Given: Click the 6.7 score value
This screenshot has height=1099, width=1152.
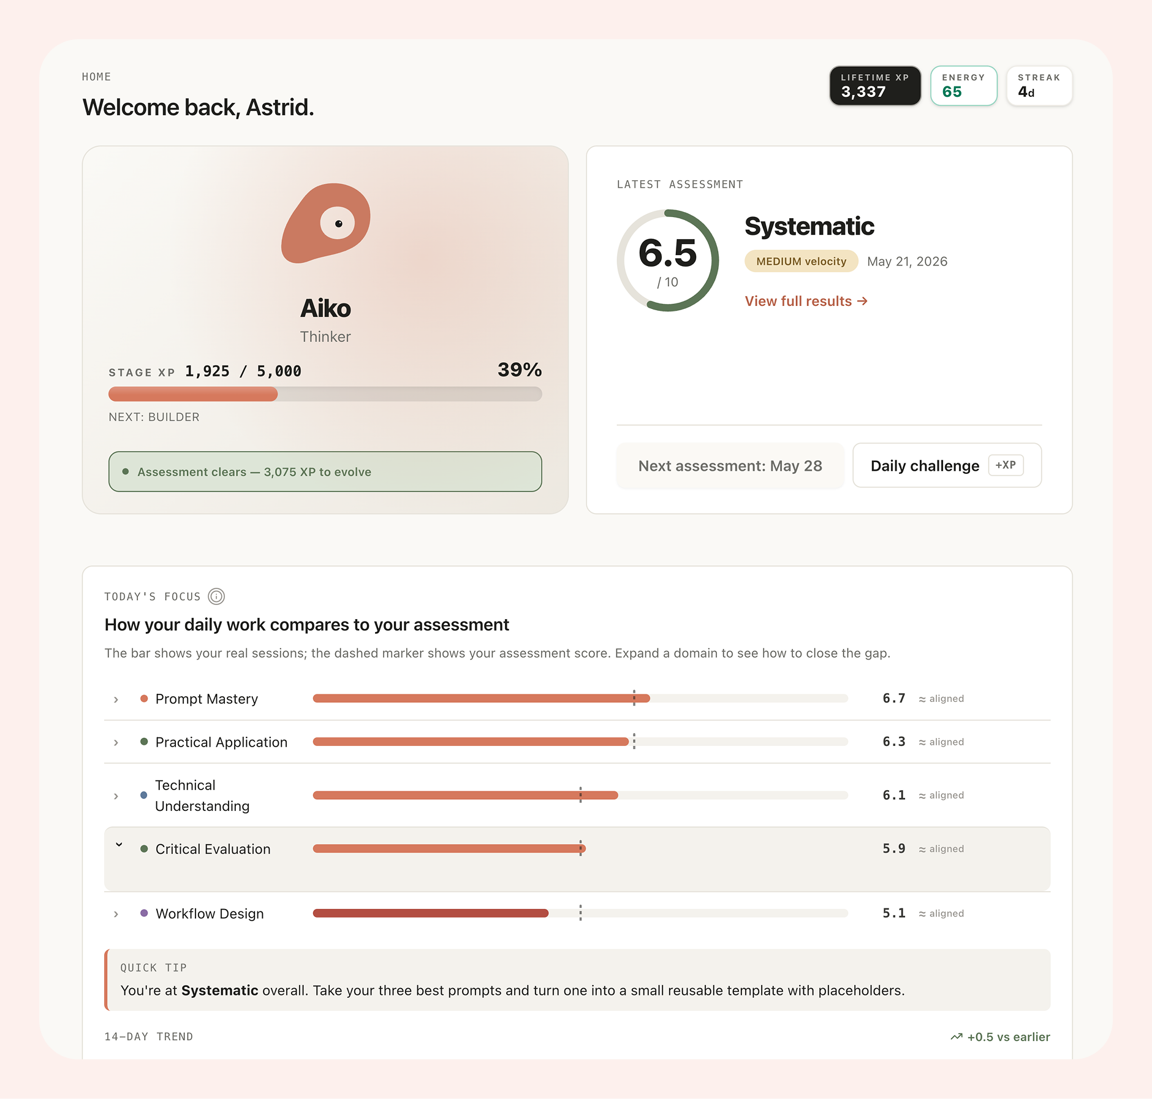Looking at the screenshot, I should coord(893,698).
